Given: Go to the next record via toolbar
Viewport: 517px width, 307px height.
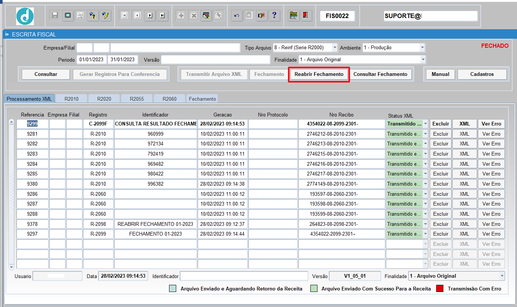Looking at the screenshot, I should coord(150,16).
